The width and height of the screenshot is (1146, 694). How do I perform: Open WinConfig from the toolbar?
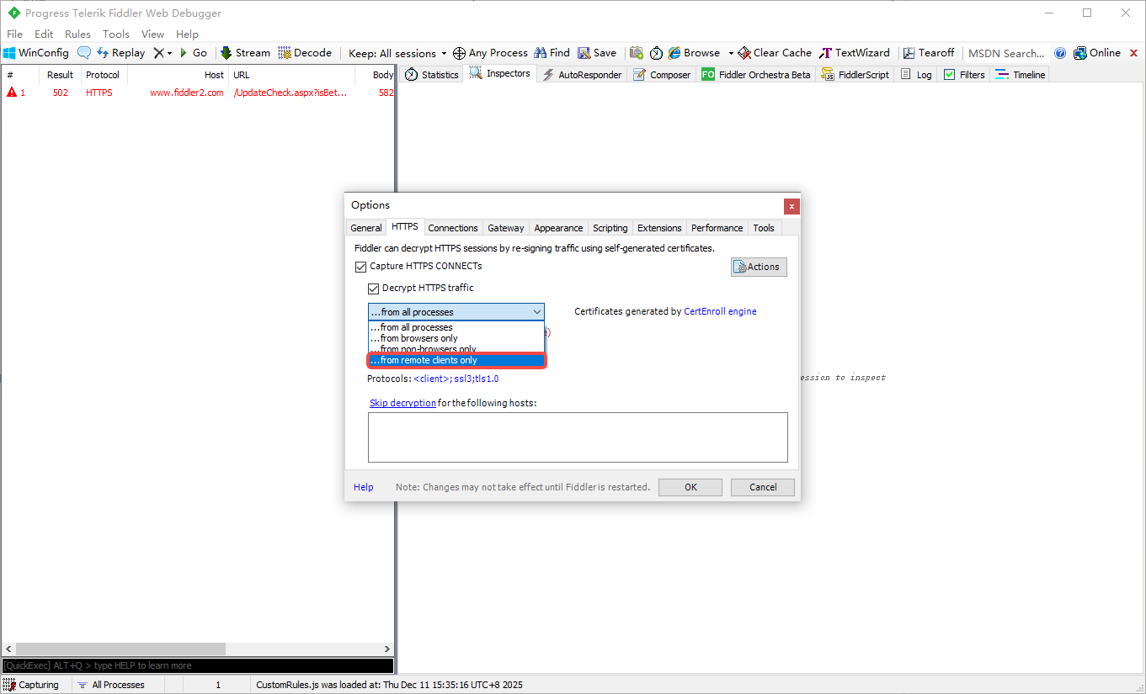(35, 53)
